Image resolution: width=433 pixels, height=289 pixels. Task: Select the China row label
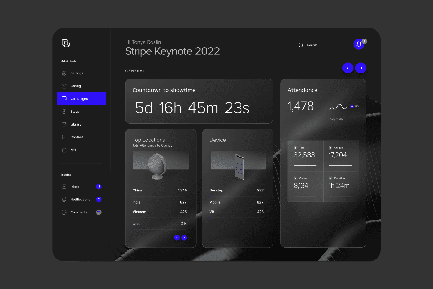click(137, 190)
